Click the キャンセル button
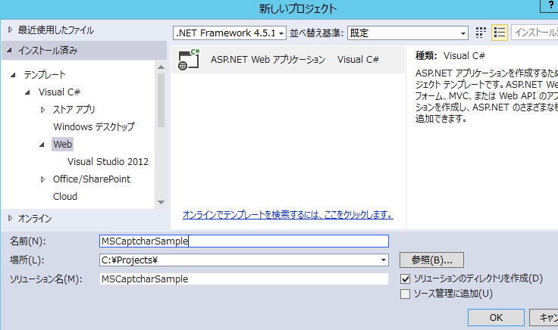 (x=544, y=317)
